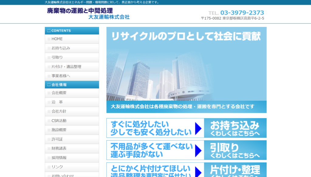Go to 採用情報 page

pos(59,158)
